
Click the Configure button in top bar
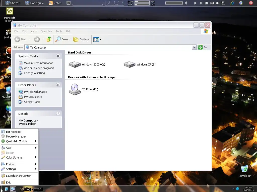35,3
